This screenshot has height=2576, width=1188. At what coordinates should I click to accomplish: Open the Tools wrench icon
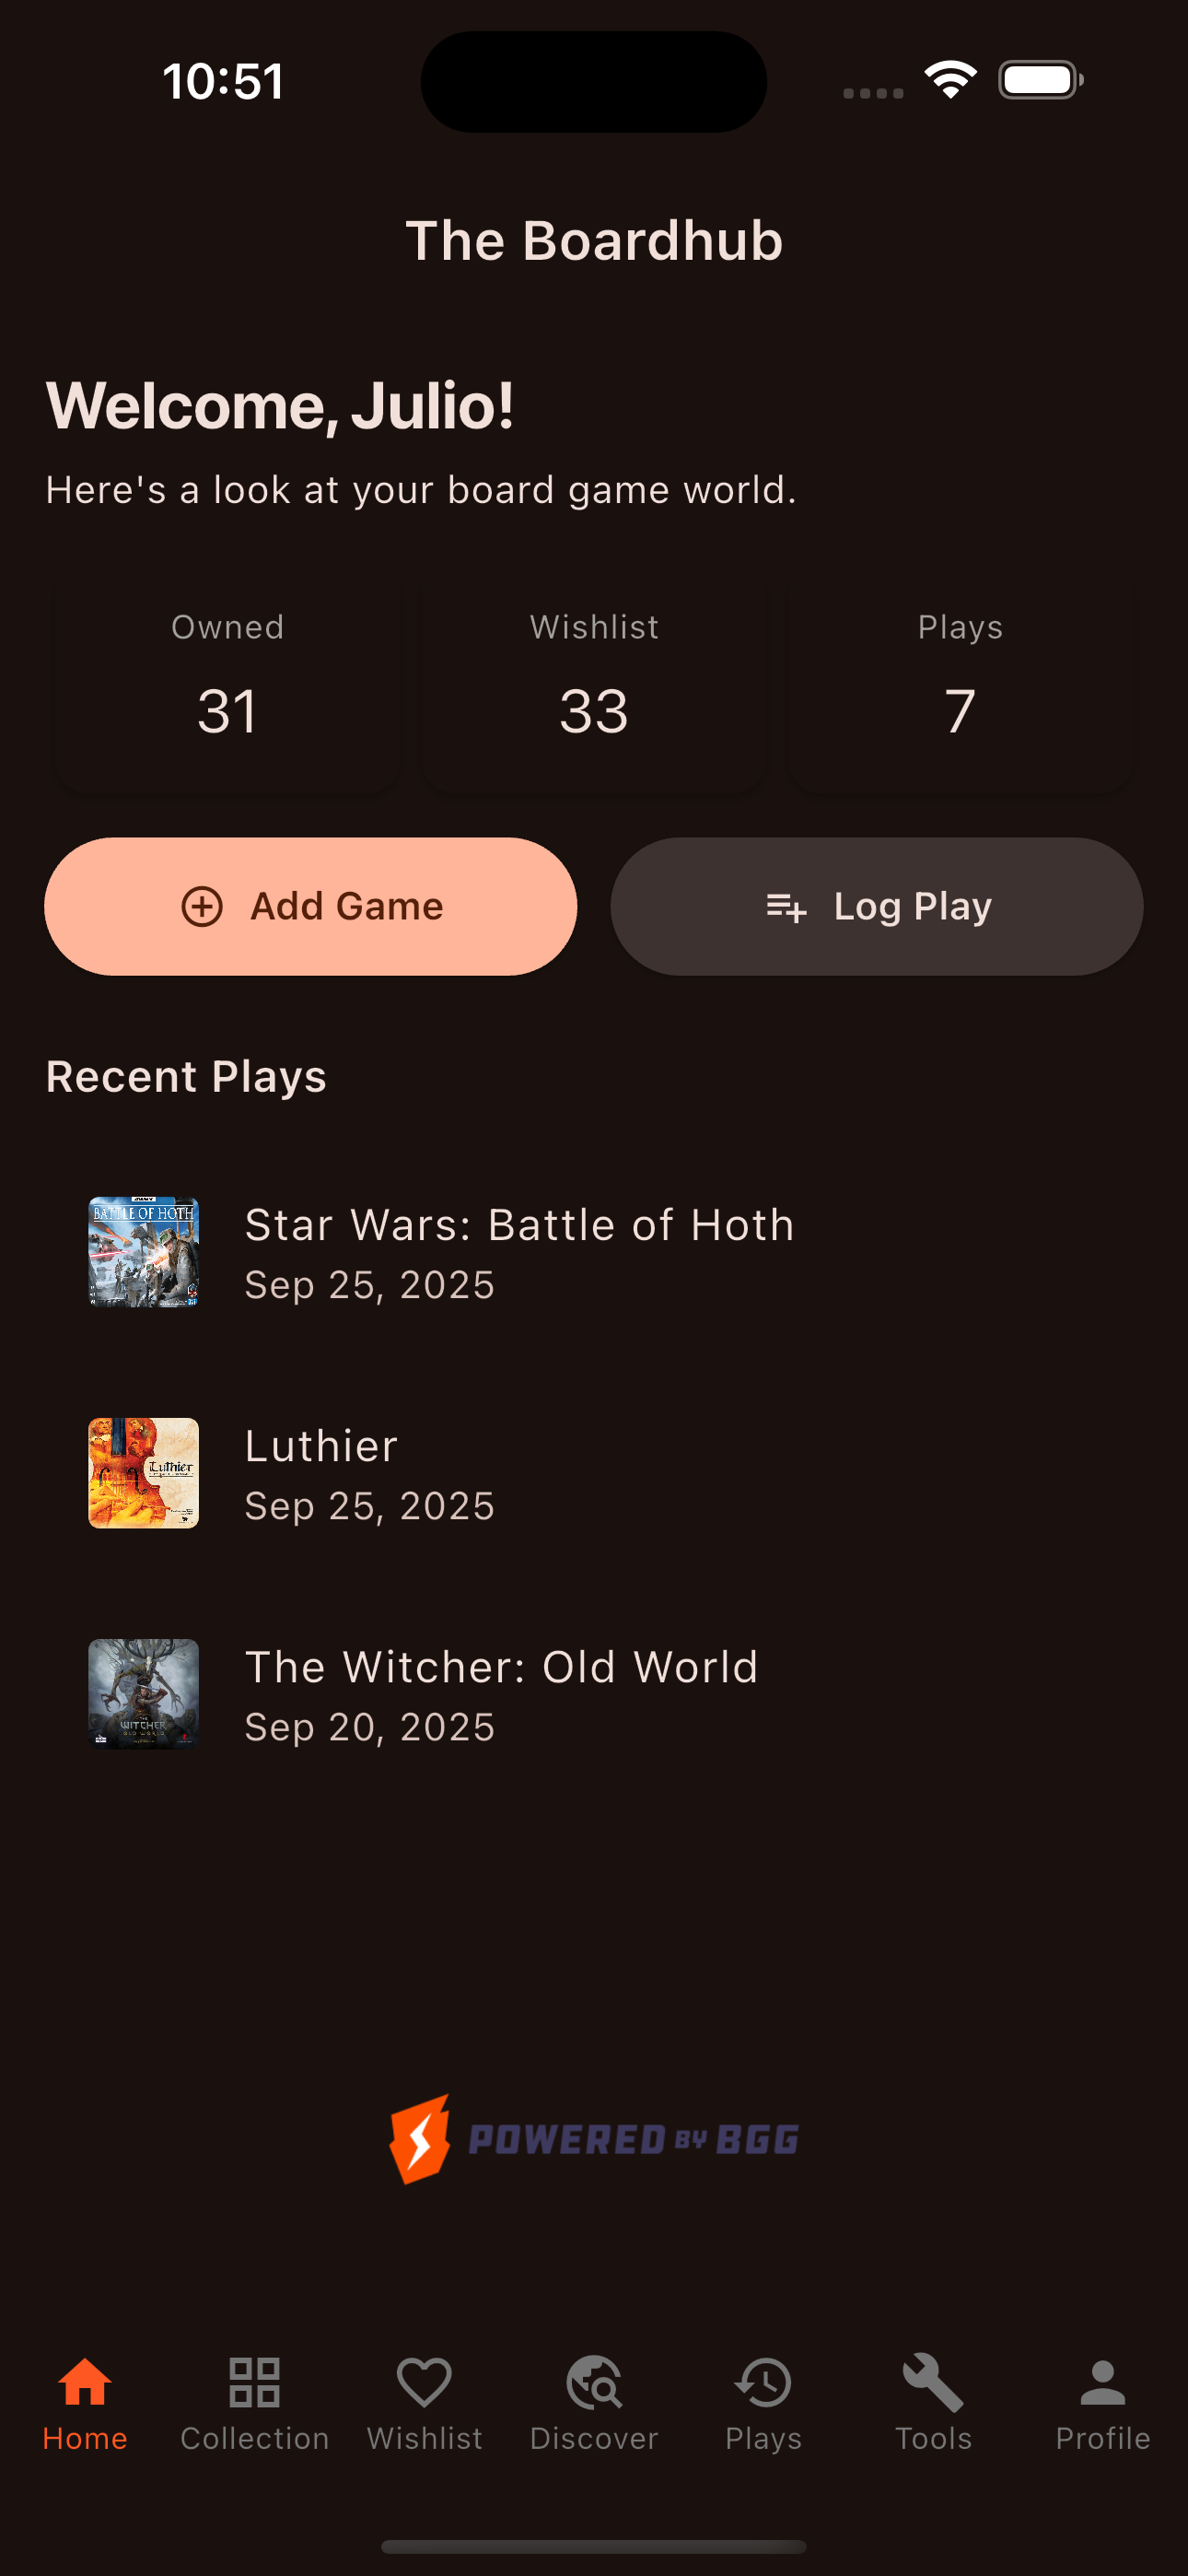[933, 2382]
